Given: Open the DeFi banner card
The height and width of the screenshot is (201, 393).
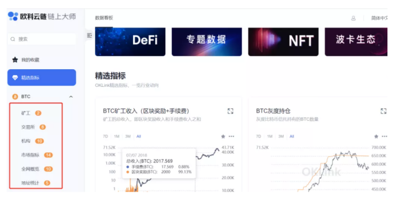Looking at the screenshot, I should pos(130,42).
